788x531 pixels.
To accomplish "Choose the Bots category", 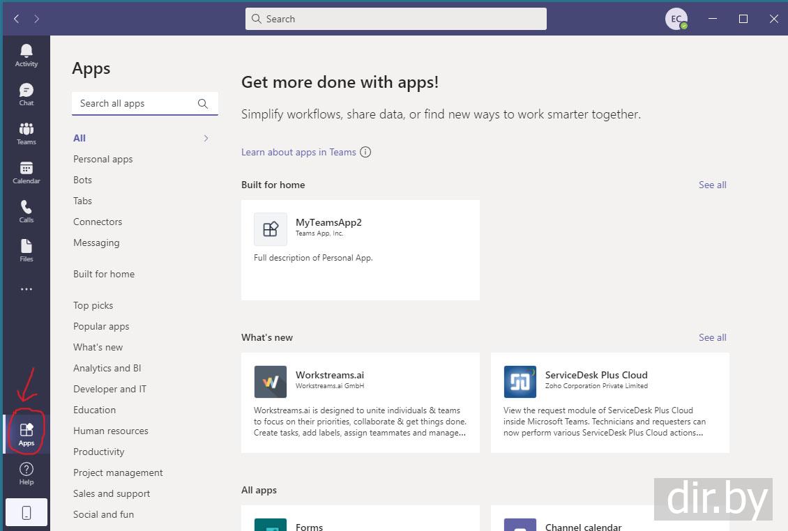I will coord(82,180).
